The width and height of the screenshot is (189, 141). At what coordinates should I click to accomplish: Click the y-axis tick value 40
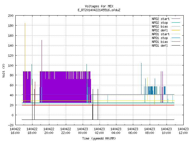(12, 95)
